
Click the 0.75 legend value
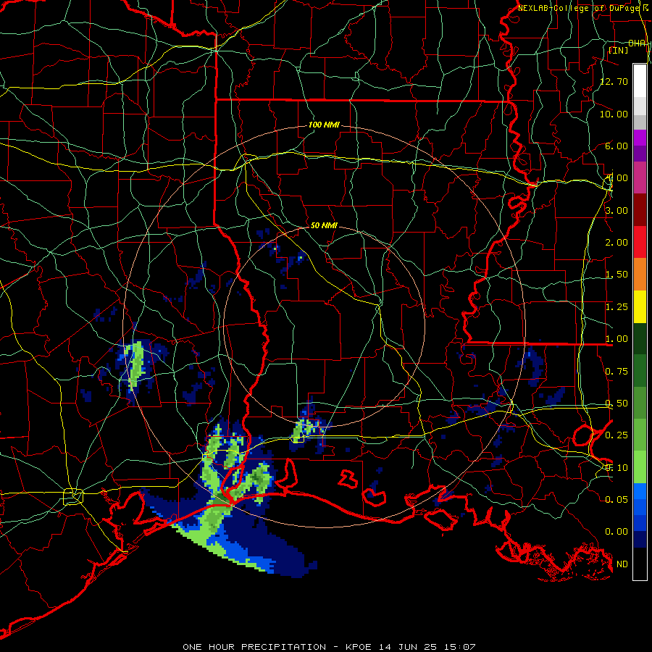[x=617, y=372]
